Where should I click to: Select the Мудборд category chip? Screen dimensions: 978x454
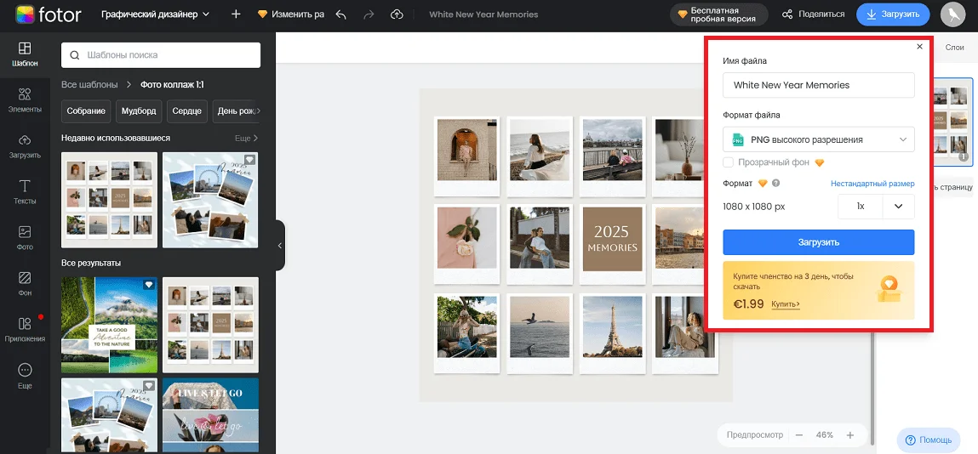click(139, 111)
